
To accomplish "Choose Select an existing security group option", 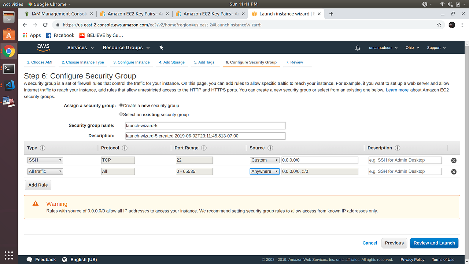I will click(x=121, y=114).
